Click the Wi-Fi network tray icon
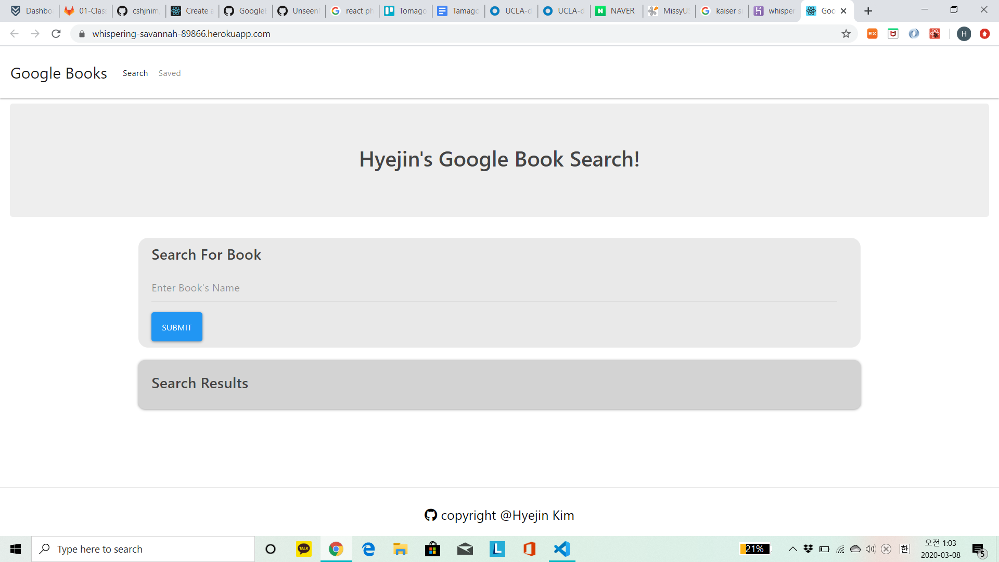This screenshot has width=999, height=562. [840, 549]
